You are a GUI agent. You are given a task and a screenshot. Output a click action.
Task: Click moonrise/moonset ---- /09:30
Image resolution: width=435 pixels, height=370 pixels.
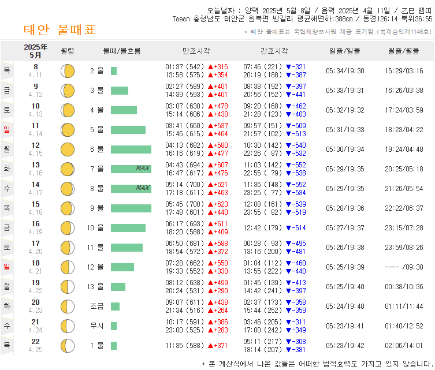click(x=404, y=267)
